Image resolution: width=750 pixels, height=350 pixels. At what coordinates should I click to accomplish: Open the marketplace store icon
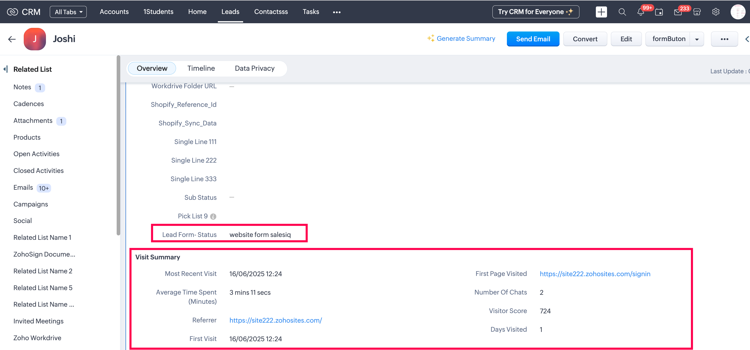click(697, 12)
